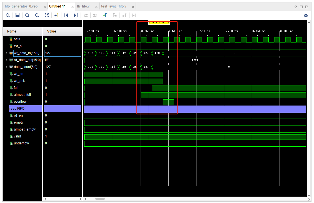Expand the rd_data_out[15:0] signal
The width and height of the screenshot is (314, 203).
pos(6,60)
